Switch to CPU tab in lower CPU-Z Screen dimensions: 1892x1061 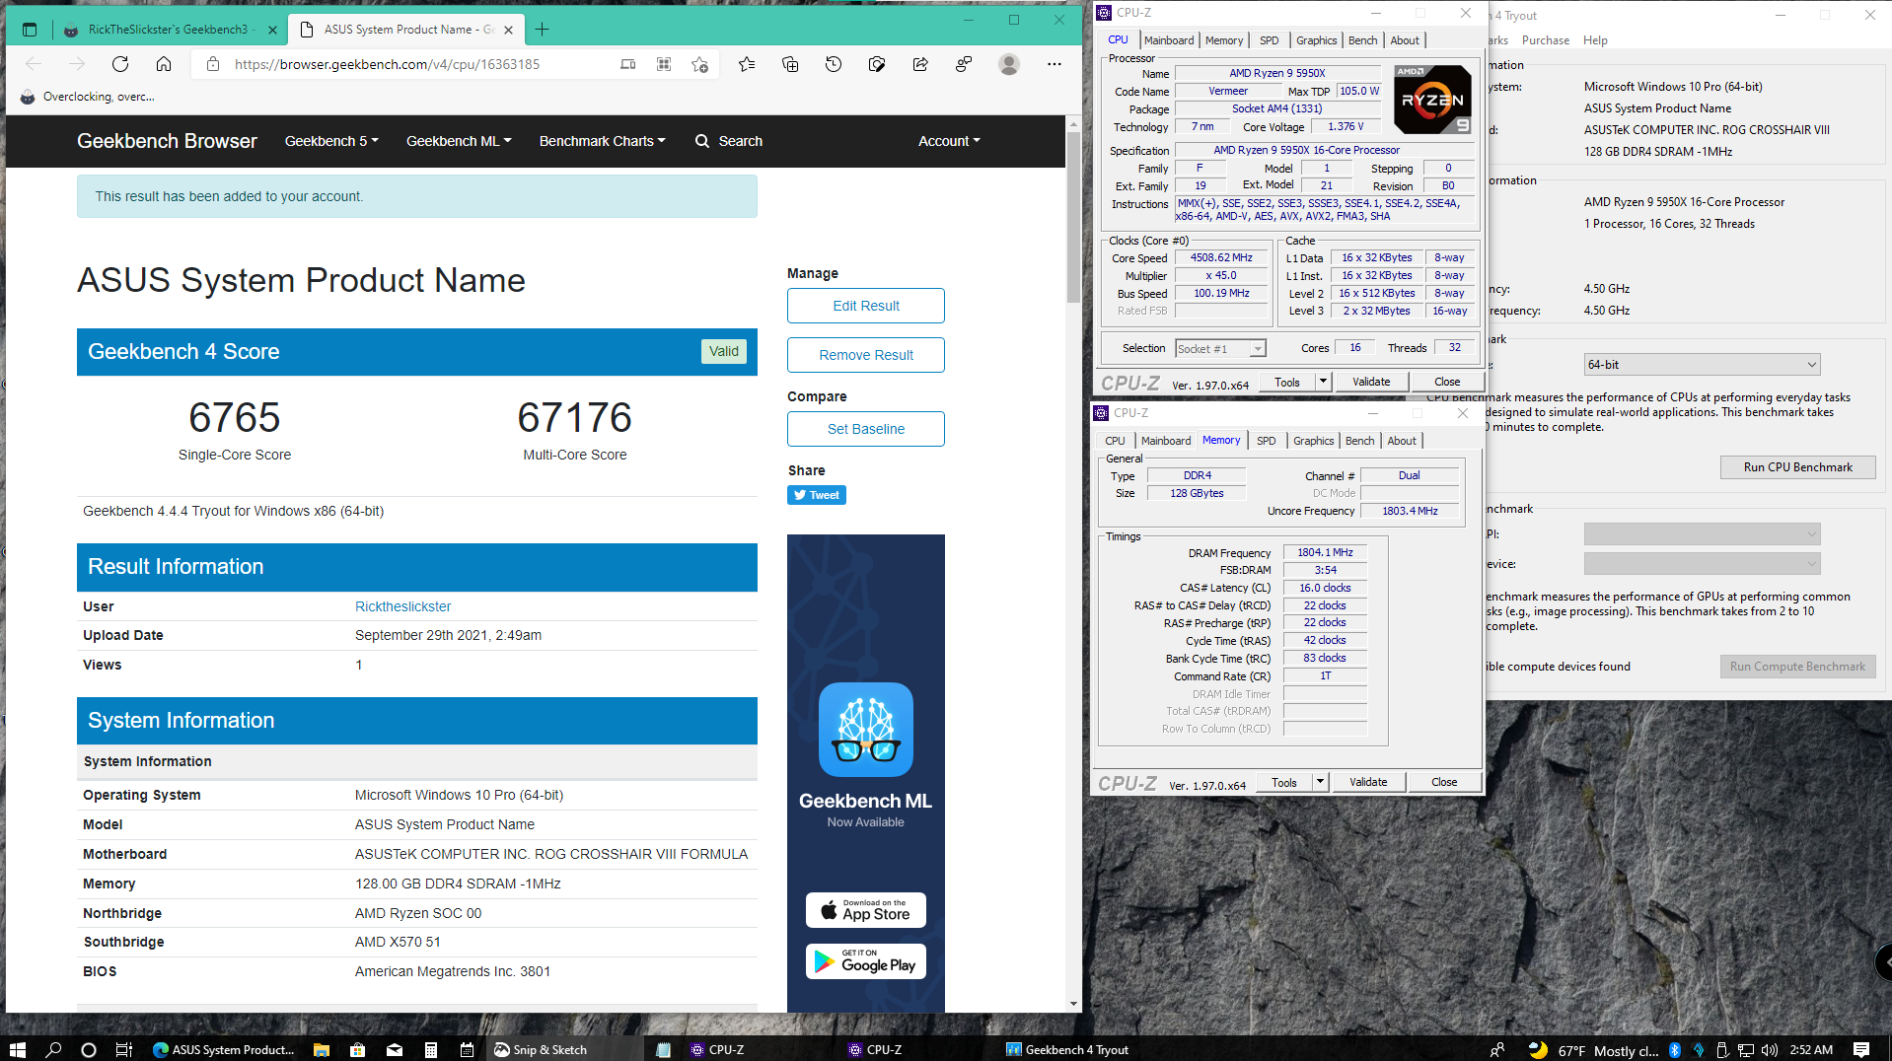coord(1115,441)
